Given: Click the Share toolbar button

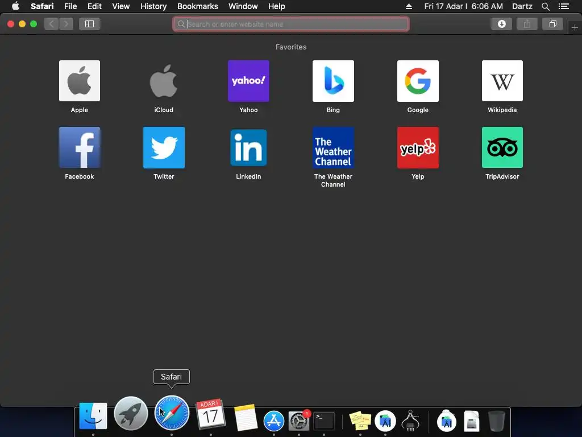Looking at the screenshot, I should 527,24.
